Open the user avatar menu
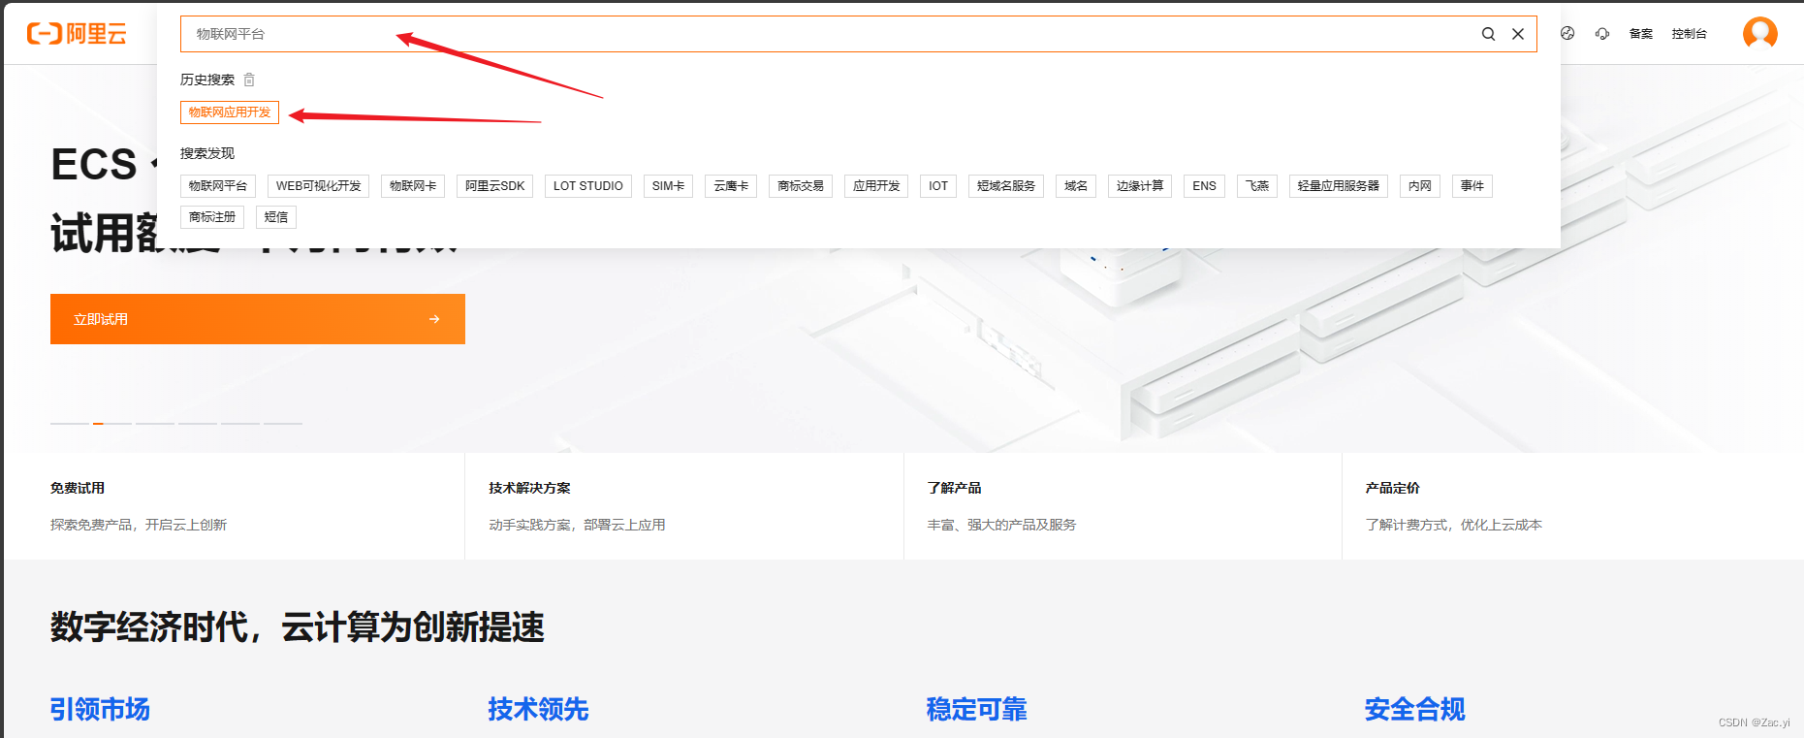This screenshot has height=738, width=1804. pos(1760,33)
